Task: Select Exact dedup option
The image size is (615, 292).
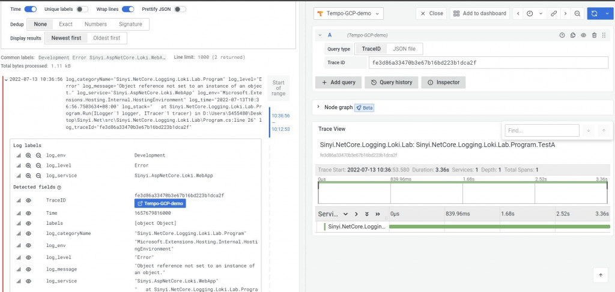Action: 65,24
